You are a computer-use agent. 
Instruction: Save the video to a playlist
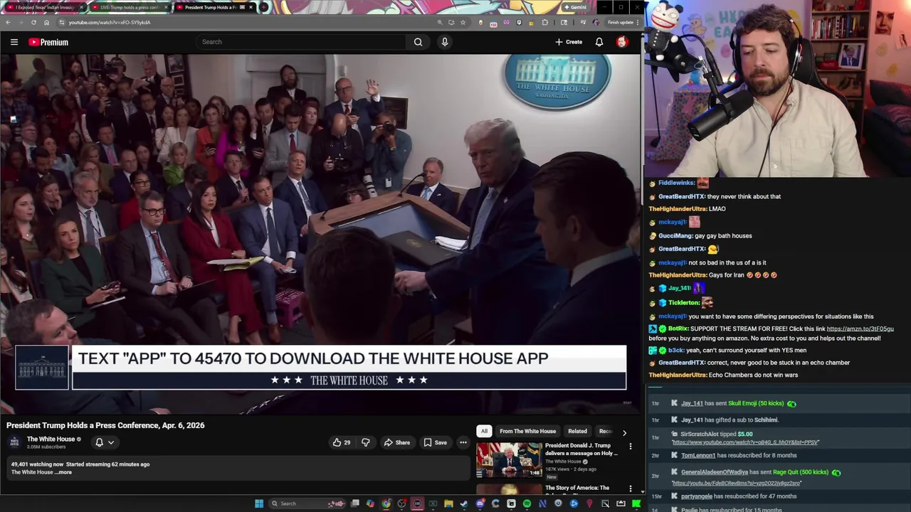[436, 442]
